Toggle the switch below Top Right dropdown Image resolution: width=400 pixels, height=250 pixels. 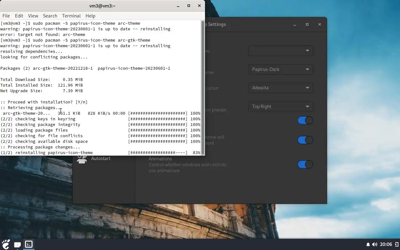click(x=305, y=120)
